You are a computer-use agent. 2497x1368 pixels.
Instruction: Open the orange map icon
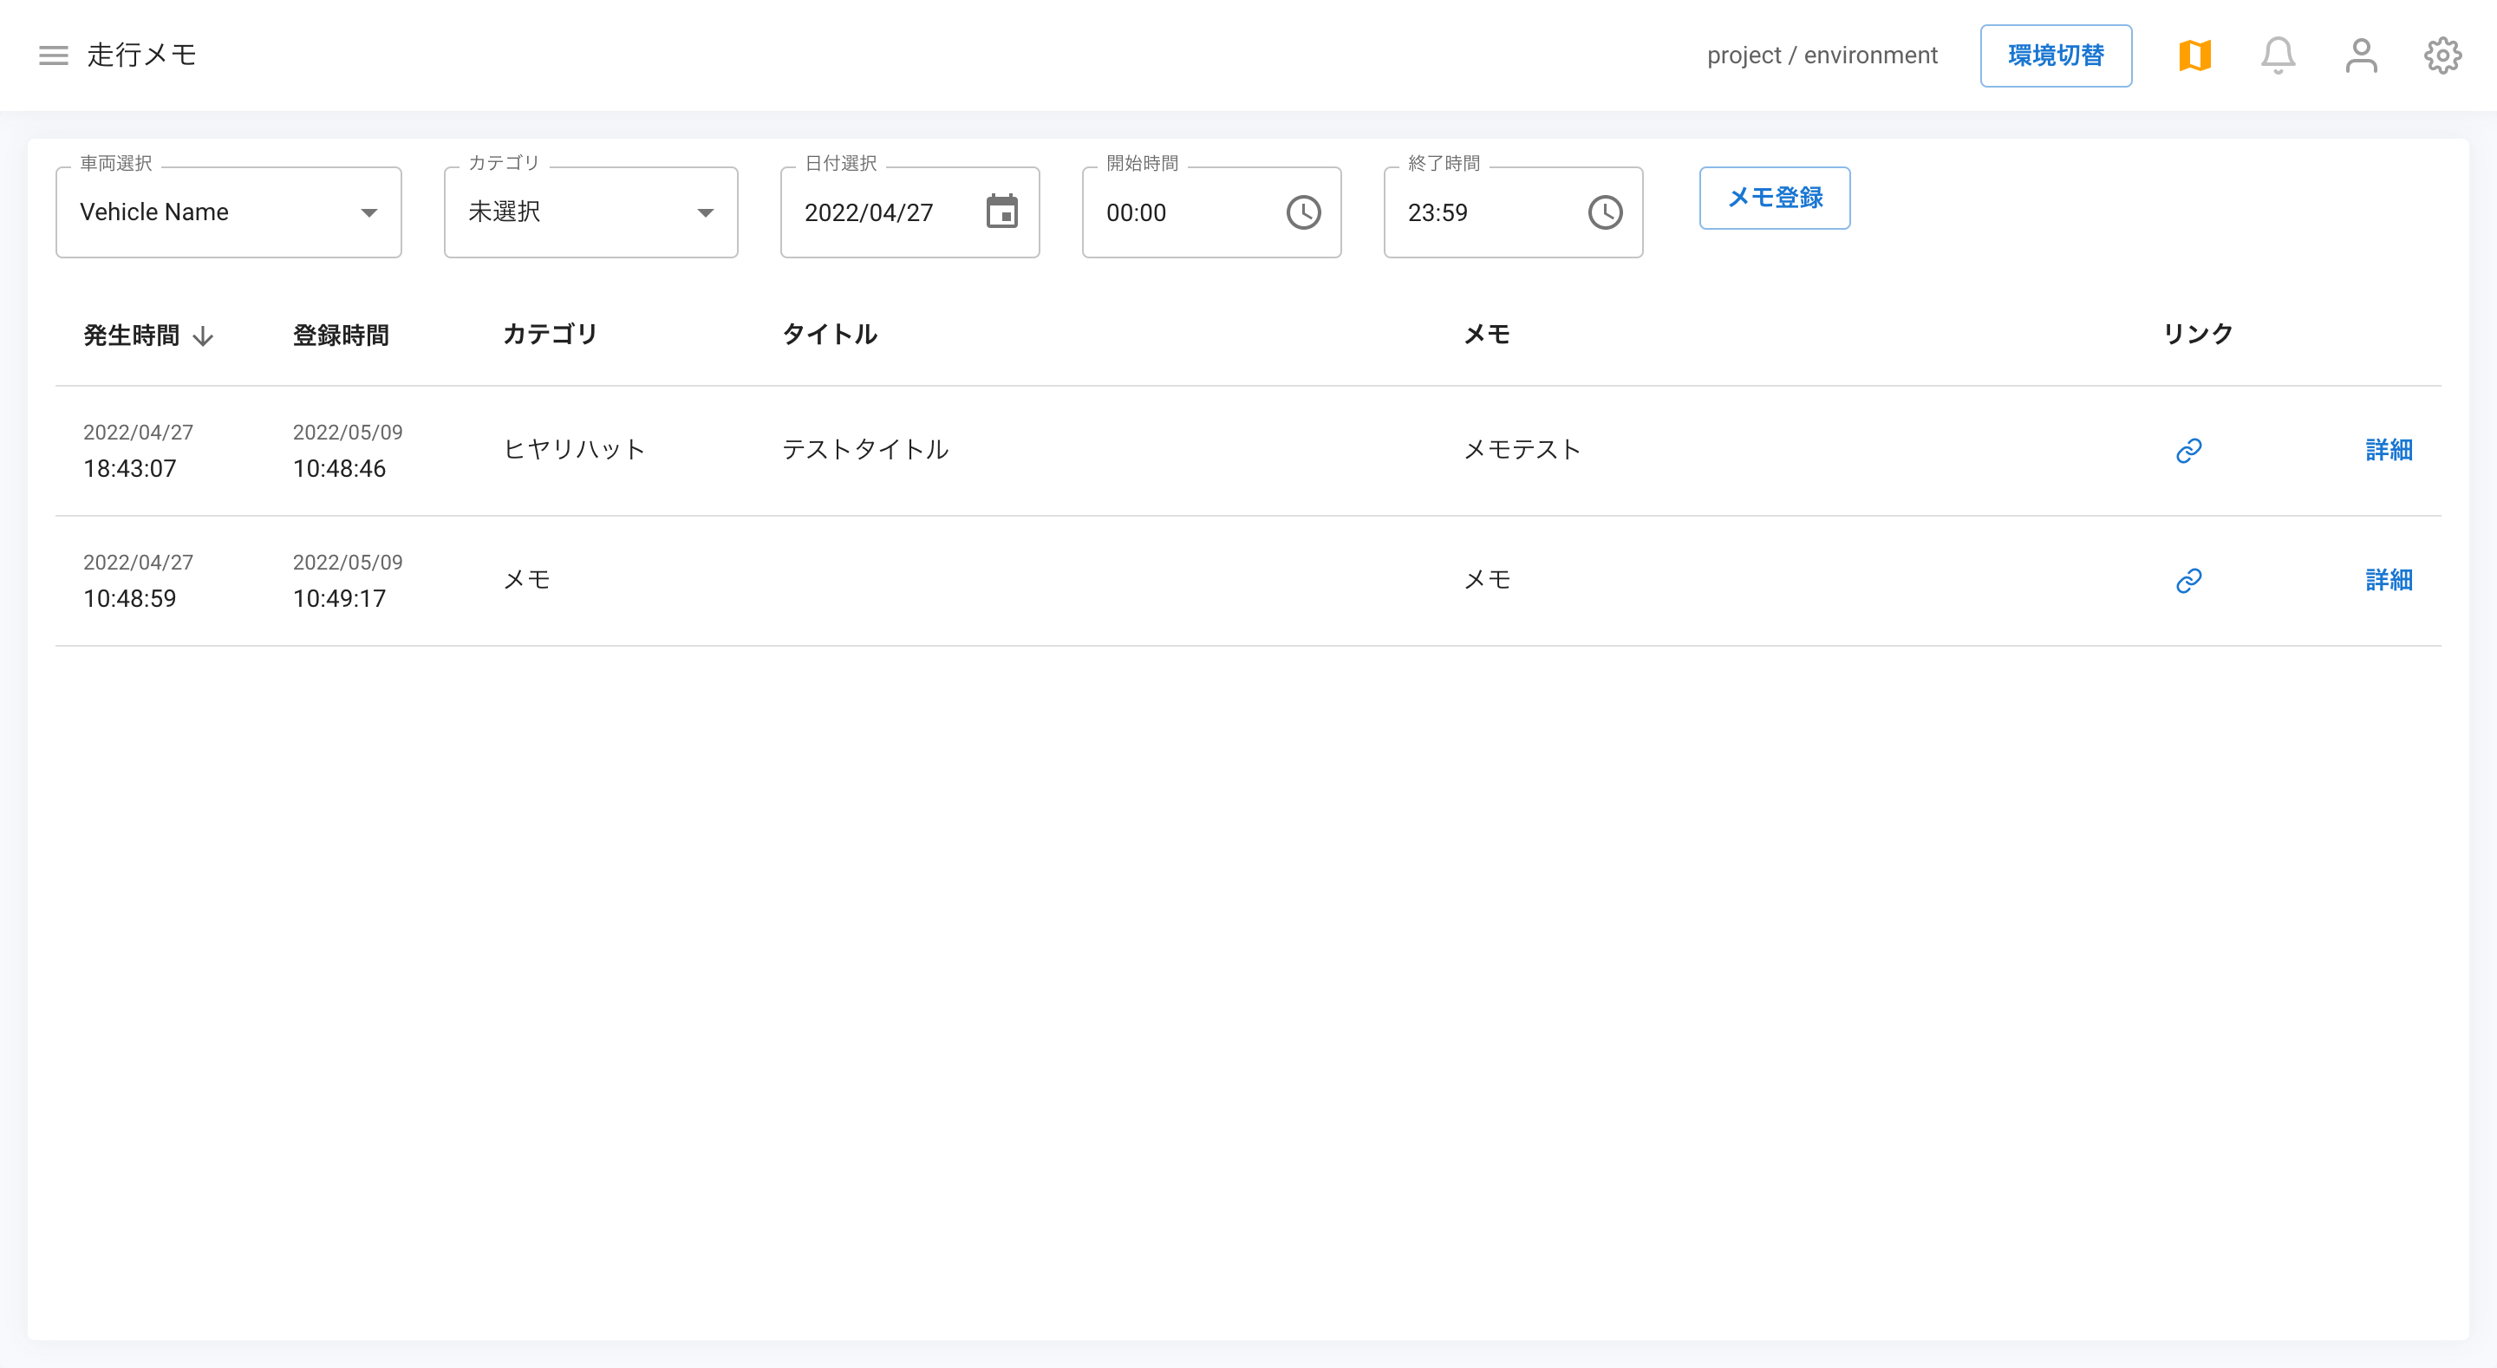pyautogui.click(x=2194, y=55)
